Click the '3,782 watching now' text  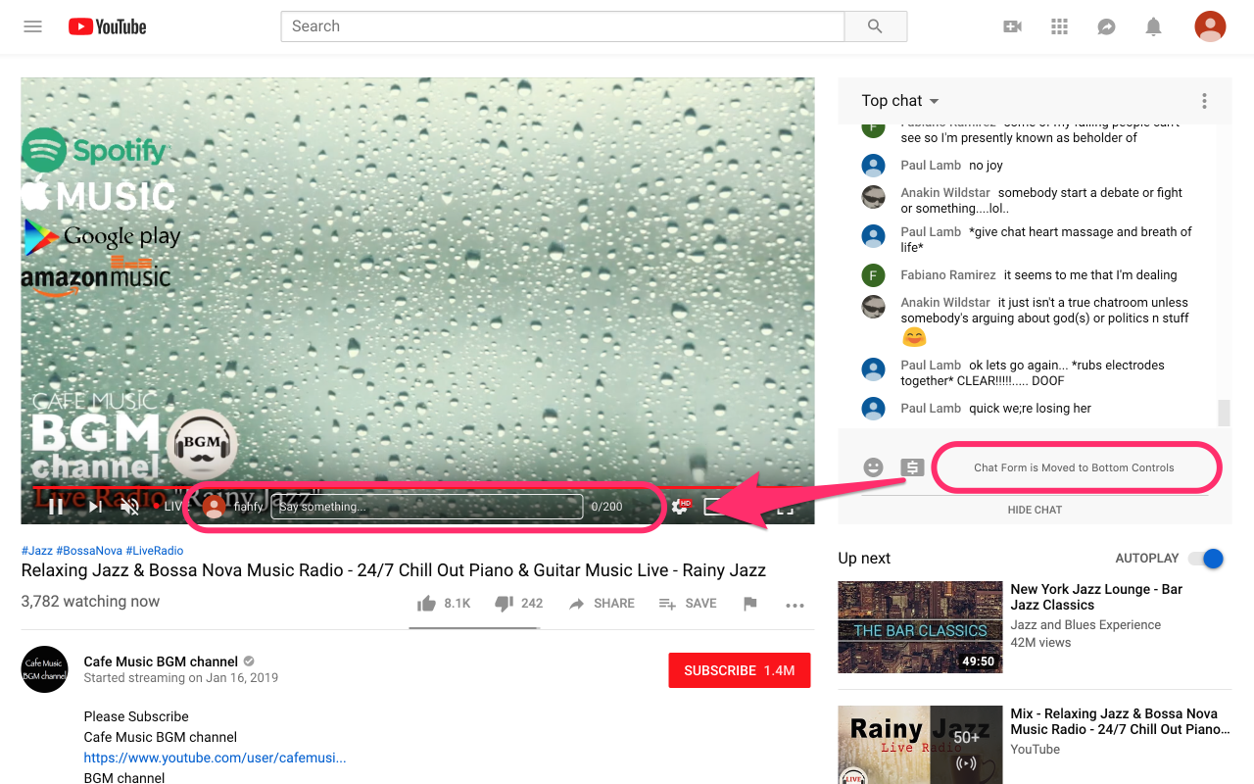(x=90, y=602)
